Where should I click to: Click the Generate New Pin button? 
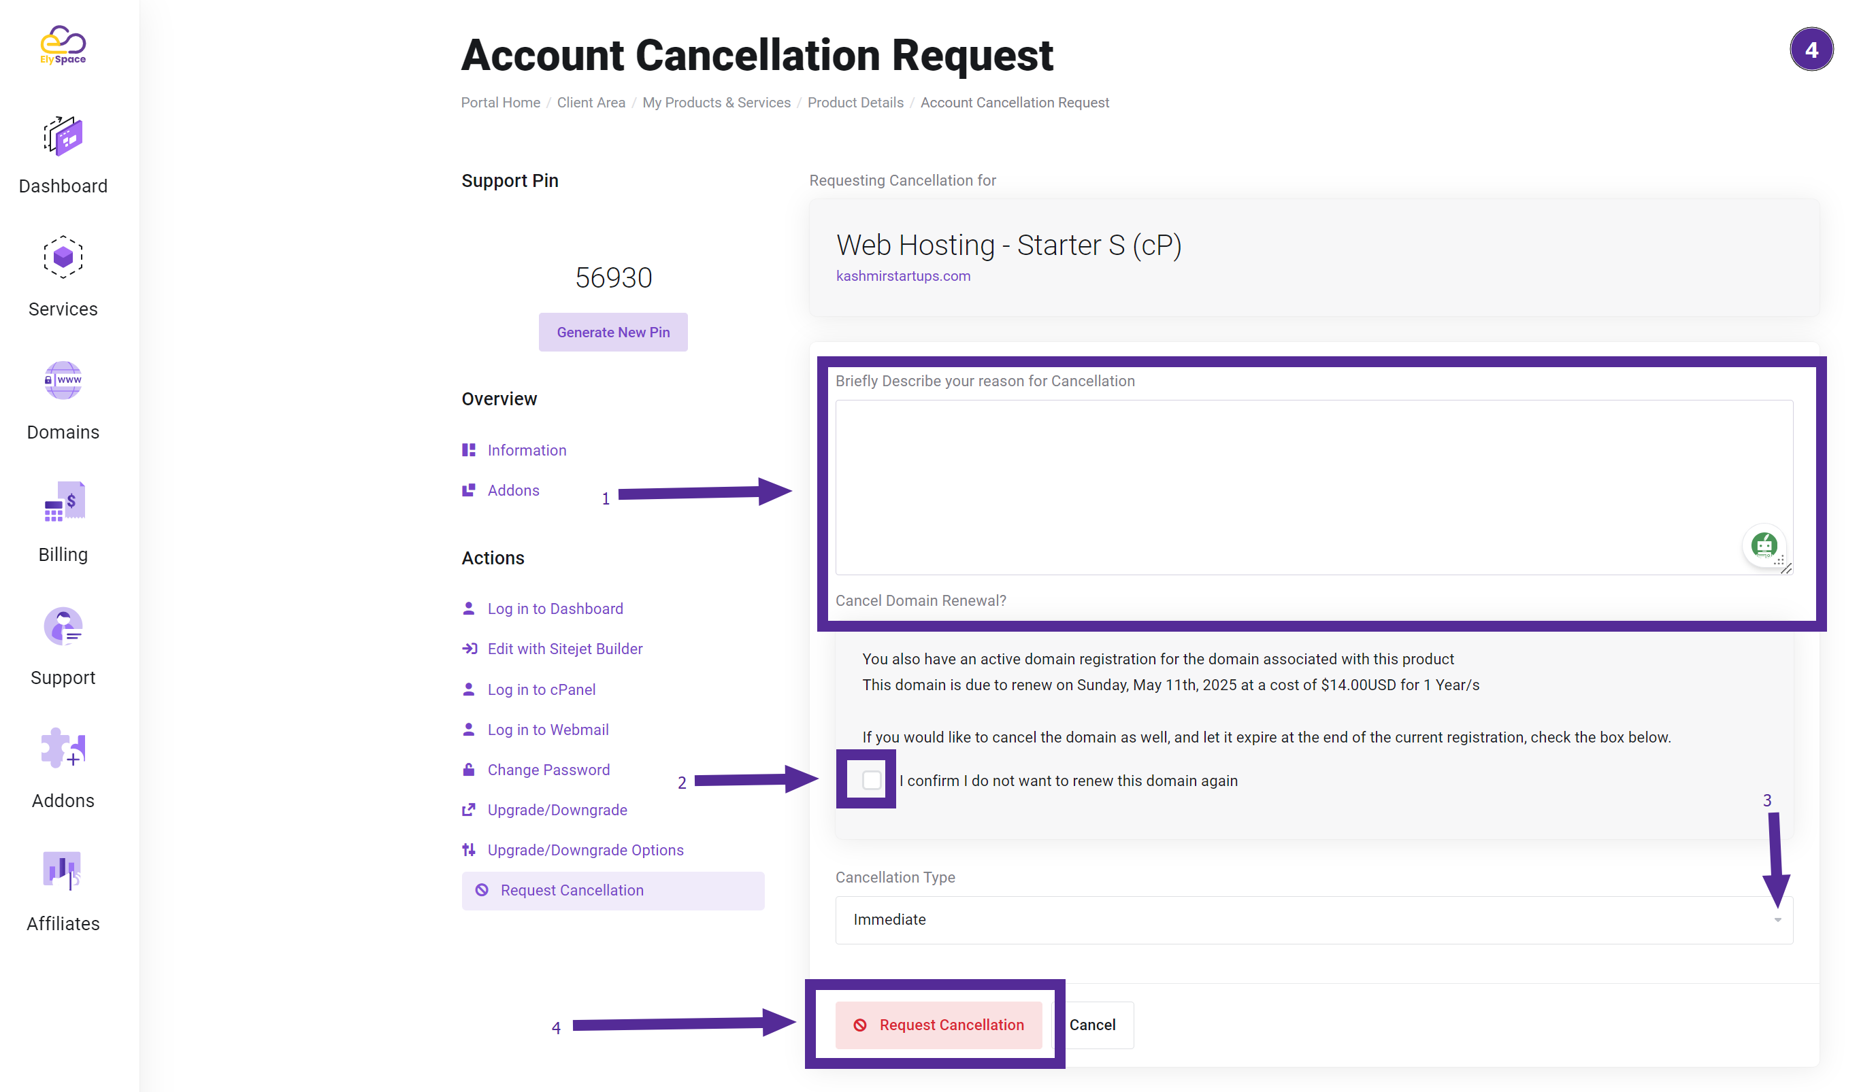[613, 332]
